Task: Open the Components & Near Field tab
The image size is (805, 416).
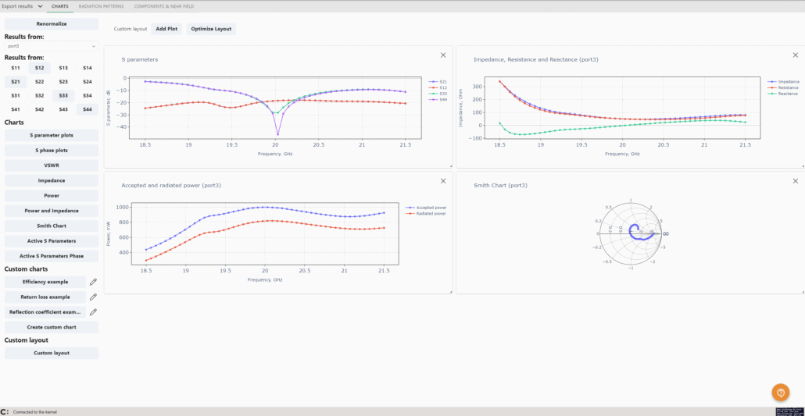Action: (x=163, y=6)
